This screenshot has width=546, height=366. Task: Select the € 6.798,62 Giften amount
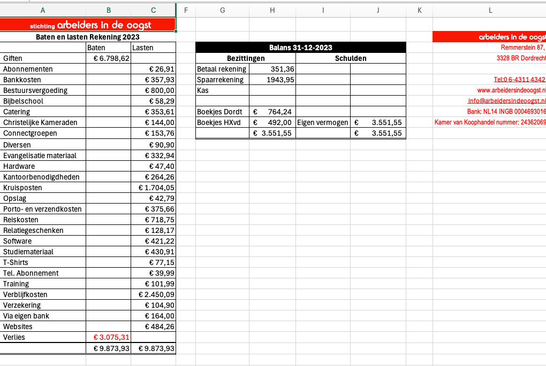point(109,58)
